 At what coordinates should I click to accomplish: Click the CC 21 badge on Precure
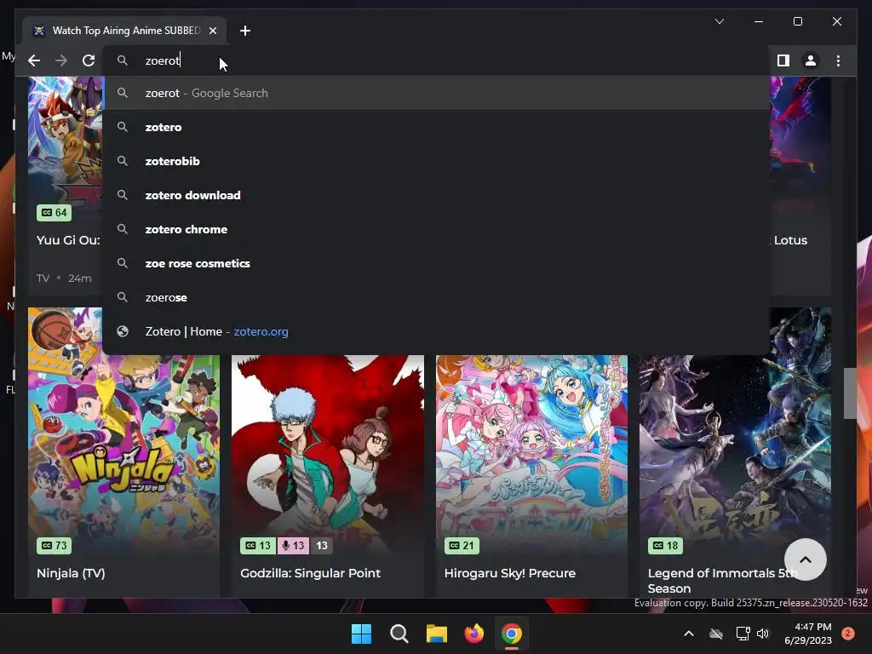point(462,546)
